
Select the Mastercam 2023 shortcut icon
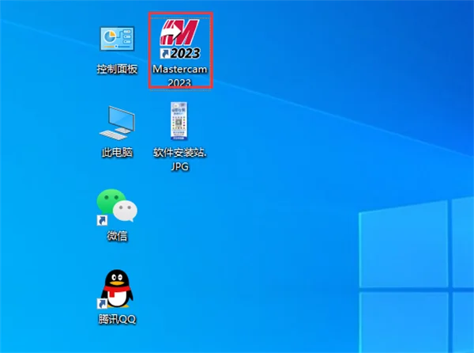click(x=180, y=39)
